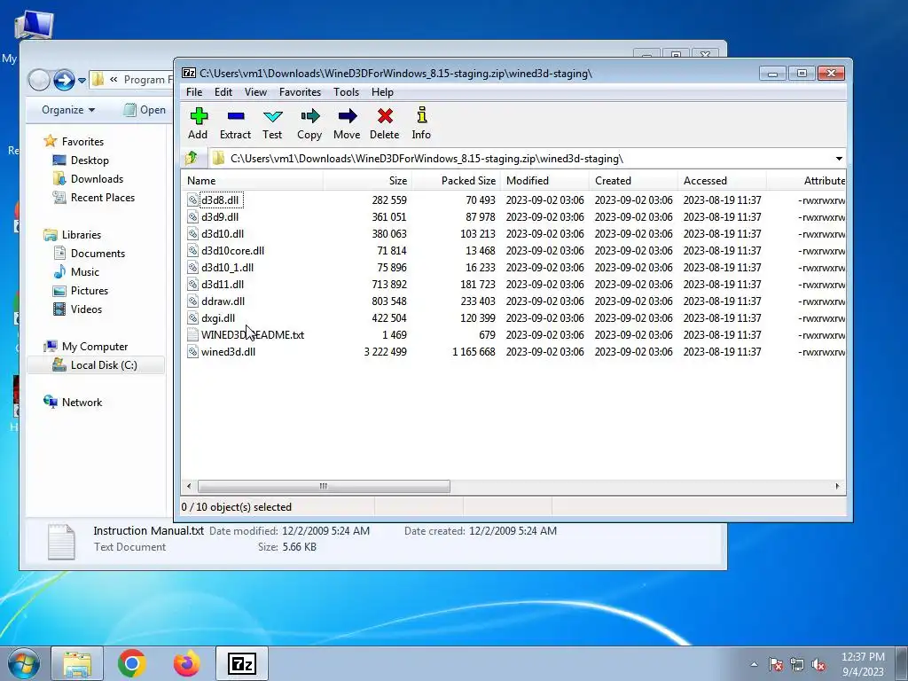Screen dimensions: 908x681
Task: Open the Tools menu
Action: (x=347, y=92)
